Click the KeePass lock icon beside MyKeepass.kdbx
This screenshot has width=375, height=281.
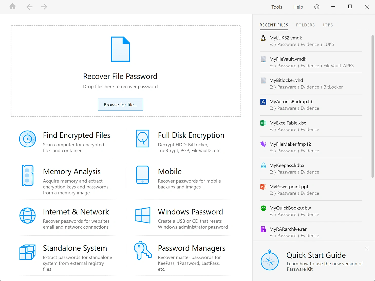coord(263,165)
